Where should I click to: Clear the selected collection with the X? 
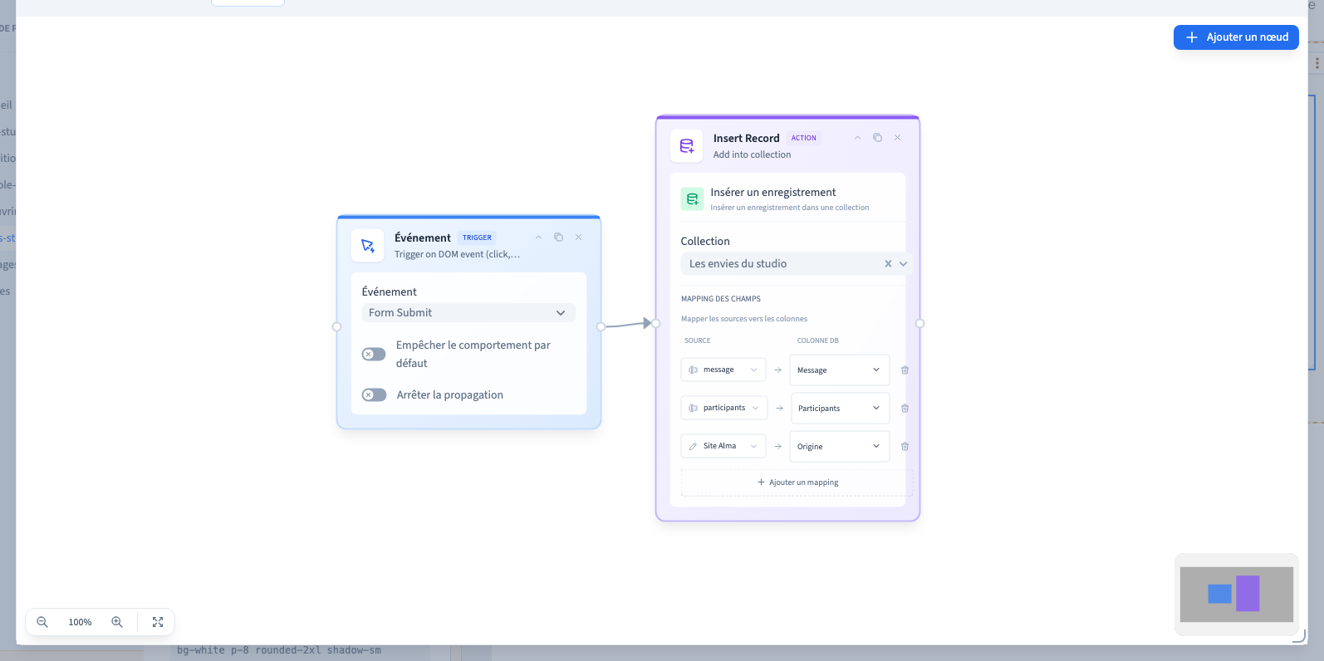pyautogui.click(x=888, y=264)
